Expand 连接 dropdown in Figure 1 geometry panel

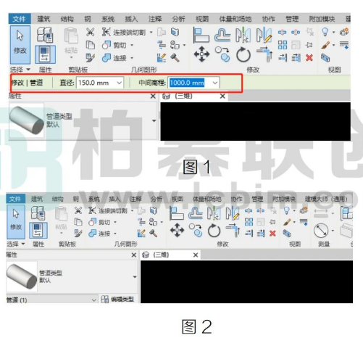(x=132, y=58)
